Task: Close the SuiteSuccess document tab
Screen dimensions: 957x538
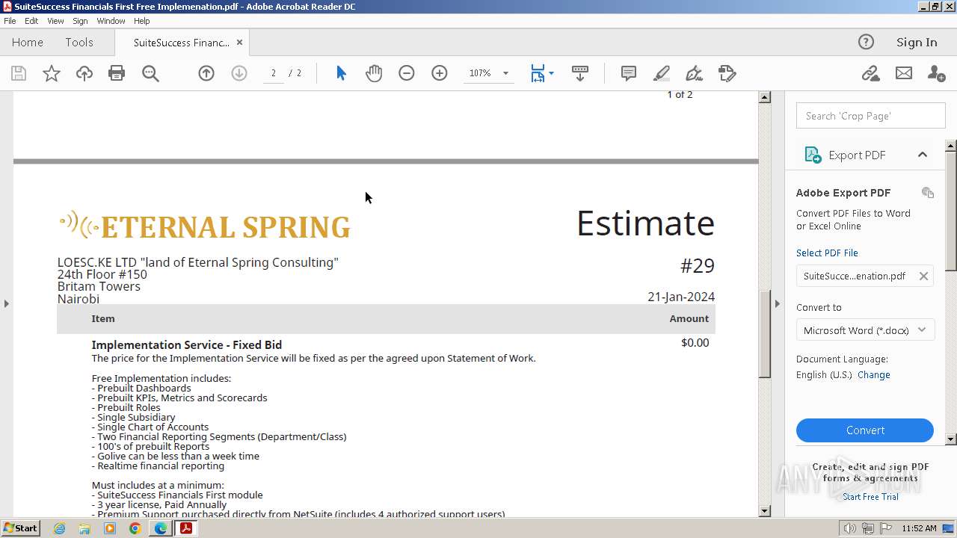Action: 239,43
